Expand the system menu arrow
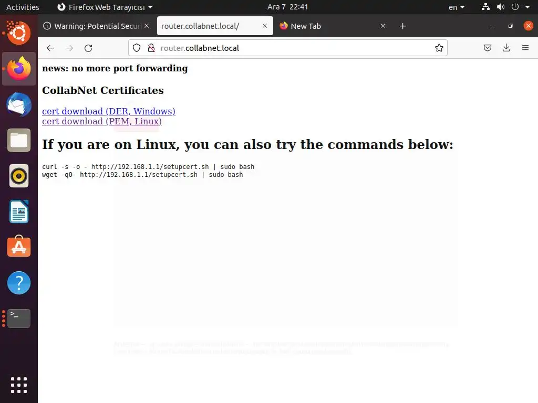The image size is (538, 403). (x=527, y=7)
